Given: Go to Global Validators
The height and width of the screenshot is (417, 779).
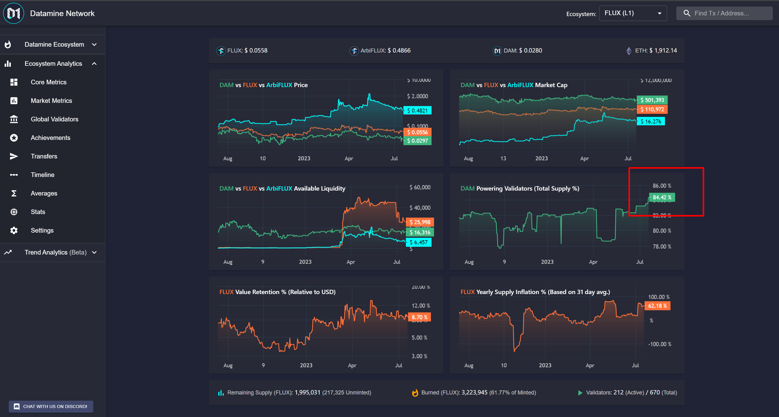Looking at the screenshot, I should [53, 119].
